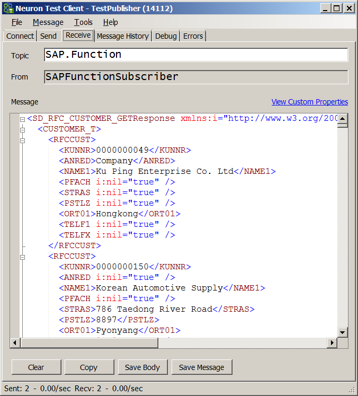Screen dimensions: 358x396
Task: Open the Message menu
Action: pyautogui.click(x=48, y=22)
